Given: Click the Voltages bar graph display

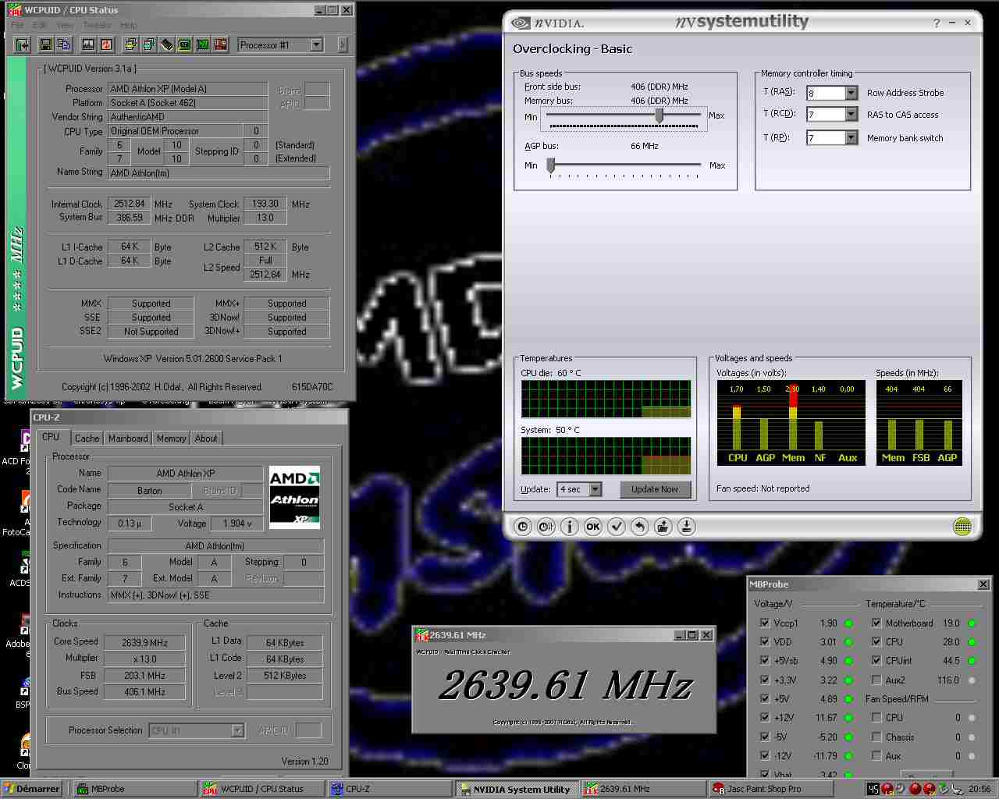Looking at the screenshot, I should (793, 423).
